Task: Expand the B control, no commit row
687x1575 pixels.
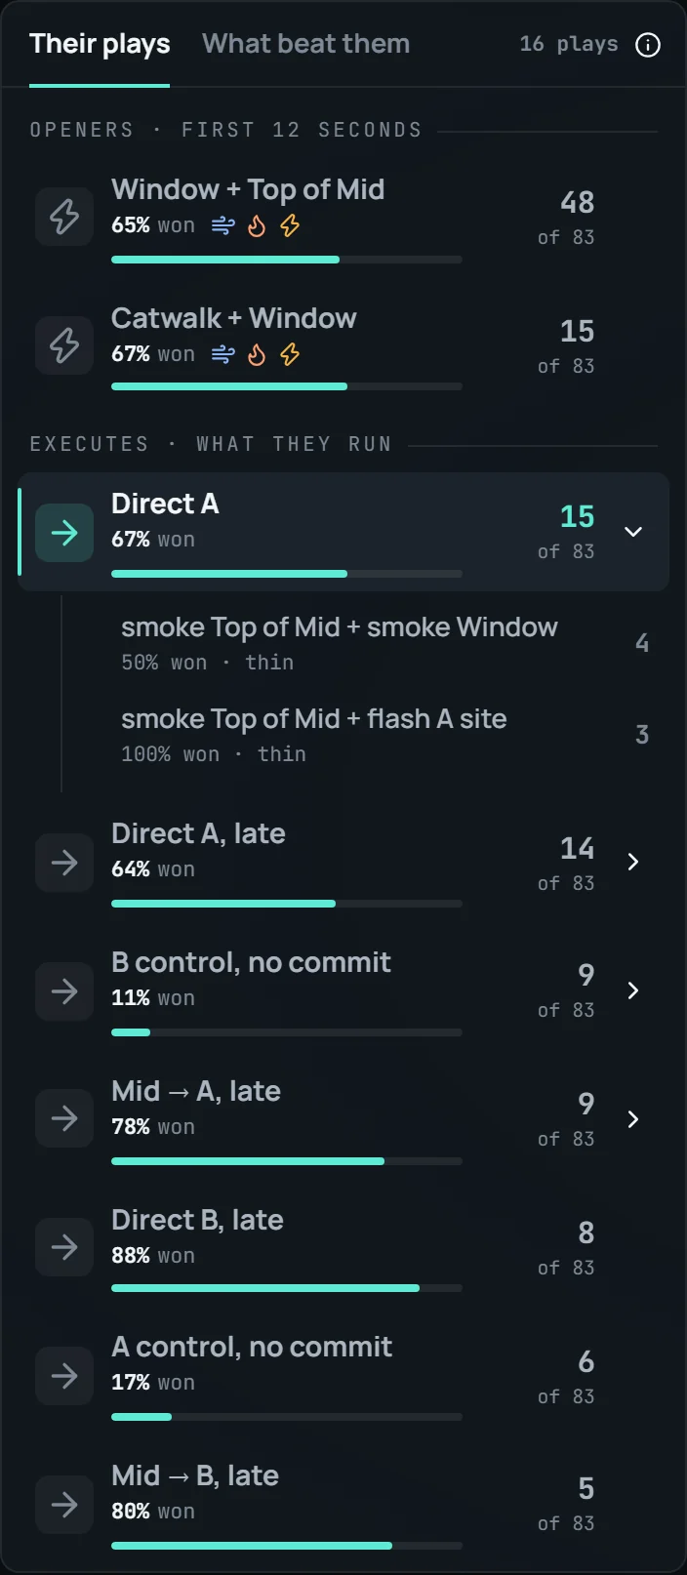Action: pyautogui.click(x=633, y=990)
